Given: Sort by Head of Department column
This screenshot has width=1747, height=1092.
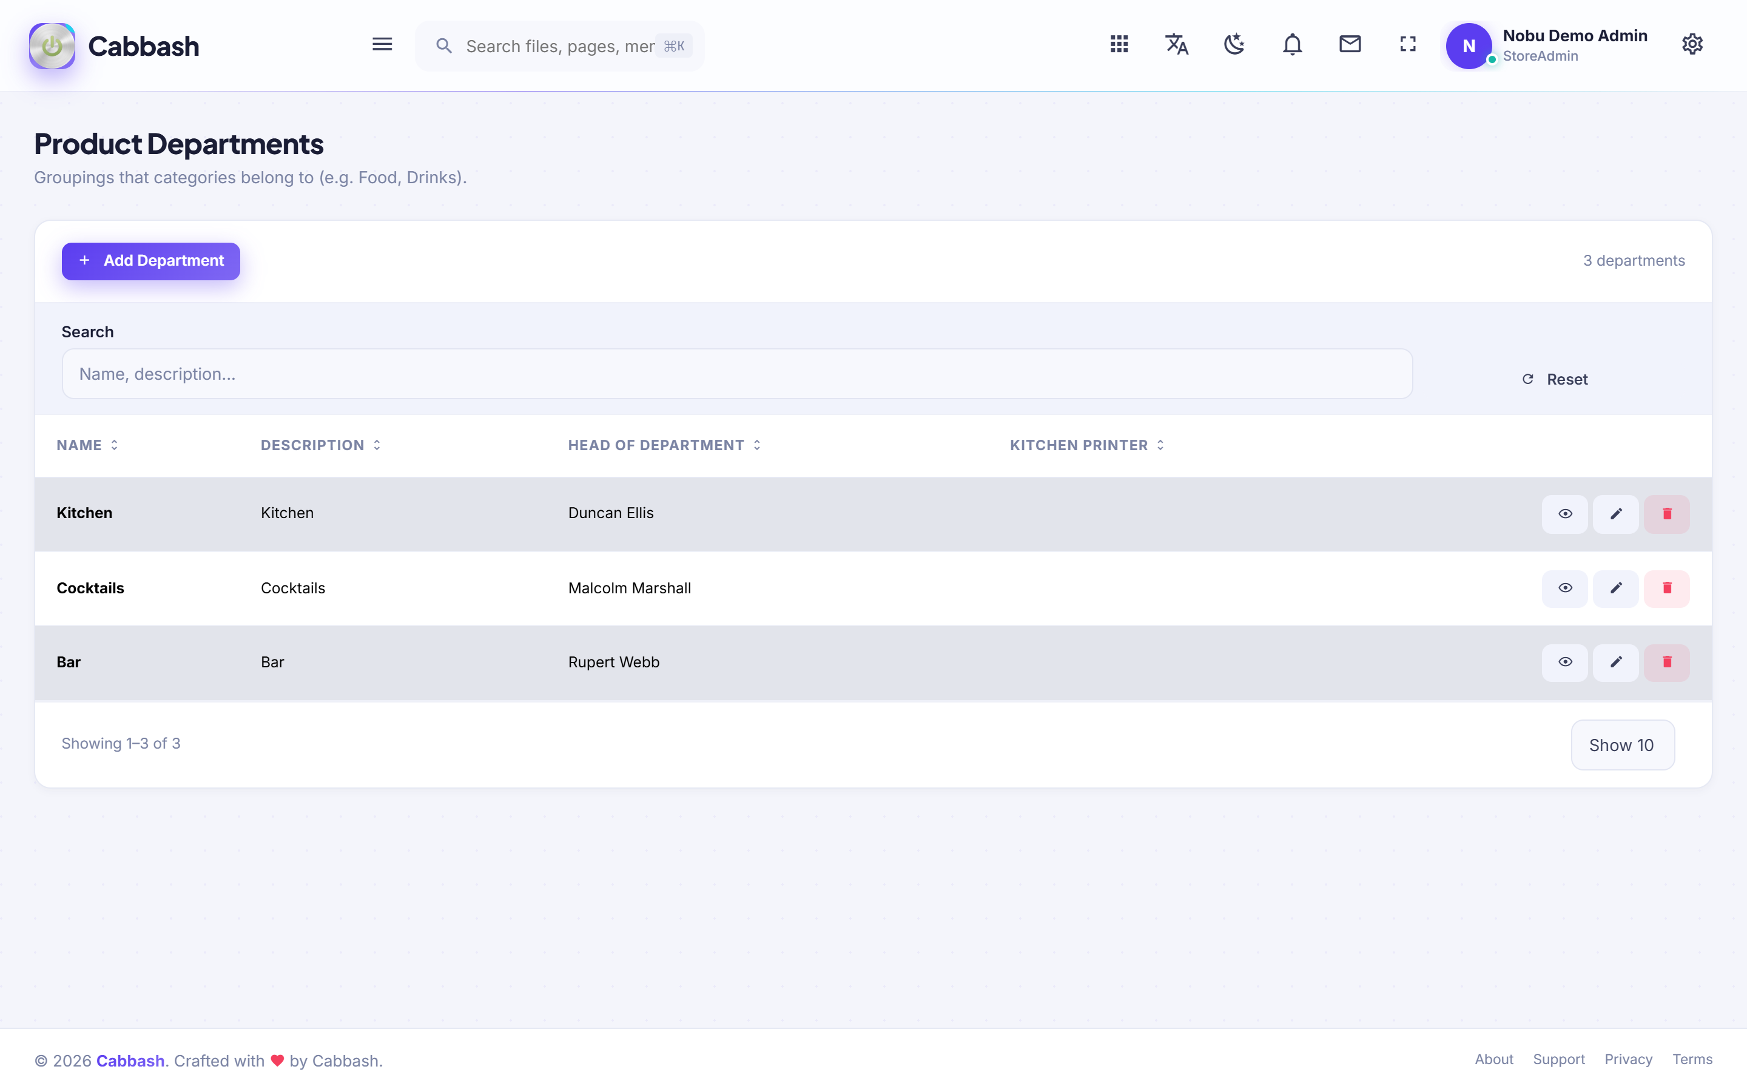Looking at the screenshot, I should click(664, 445).
